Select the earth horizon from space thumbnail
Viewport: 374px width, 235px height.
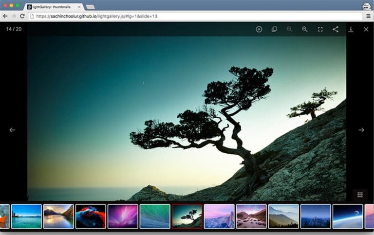coord(348,217)
